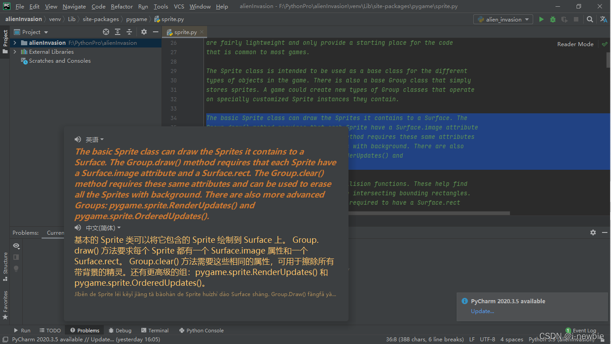This screenshot has width=611, height=344.
Task: Open the Python Console tab
Action: 201,331
